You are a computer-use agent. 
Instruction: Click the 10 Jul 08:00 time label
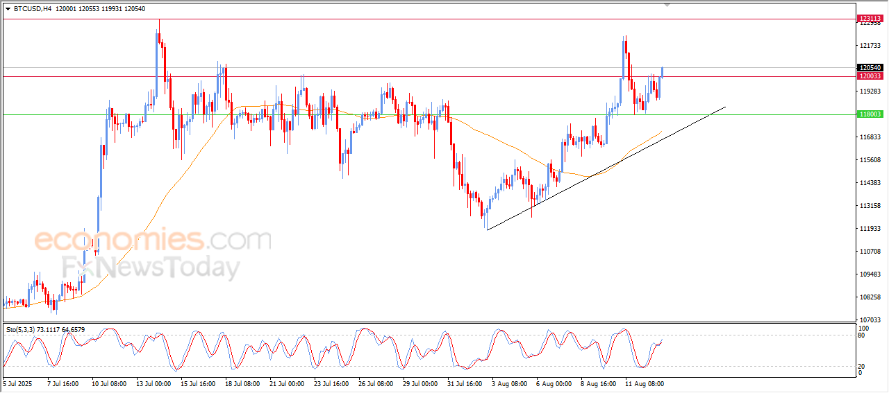coord(108,383)
